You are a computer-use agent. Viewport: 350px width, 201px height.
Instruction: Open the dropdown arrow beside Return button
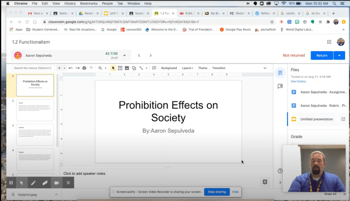pos(339,55)
